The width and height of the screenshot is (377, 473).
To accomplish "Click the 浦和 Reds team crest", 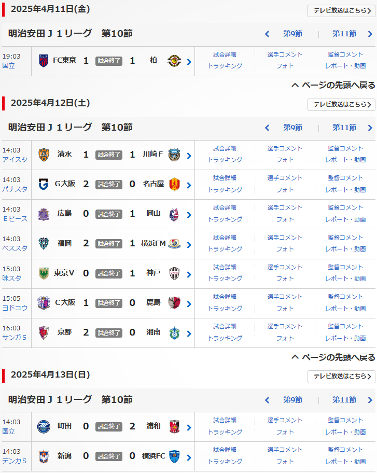I will (174, 426).
